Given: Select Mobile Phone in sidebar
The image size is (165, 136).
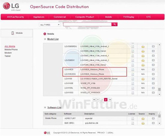Looking at the screenshot, I should (x=11, y=50).
